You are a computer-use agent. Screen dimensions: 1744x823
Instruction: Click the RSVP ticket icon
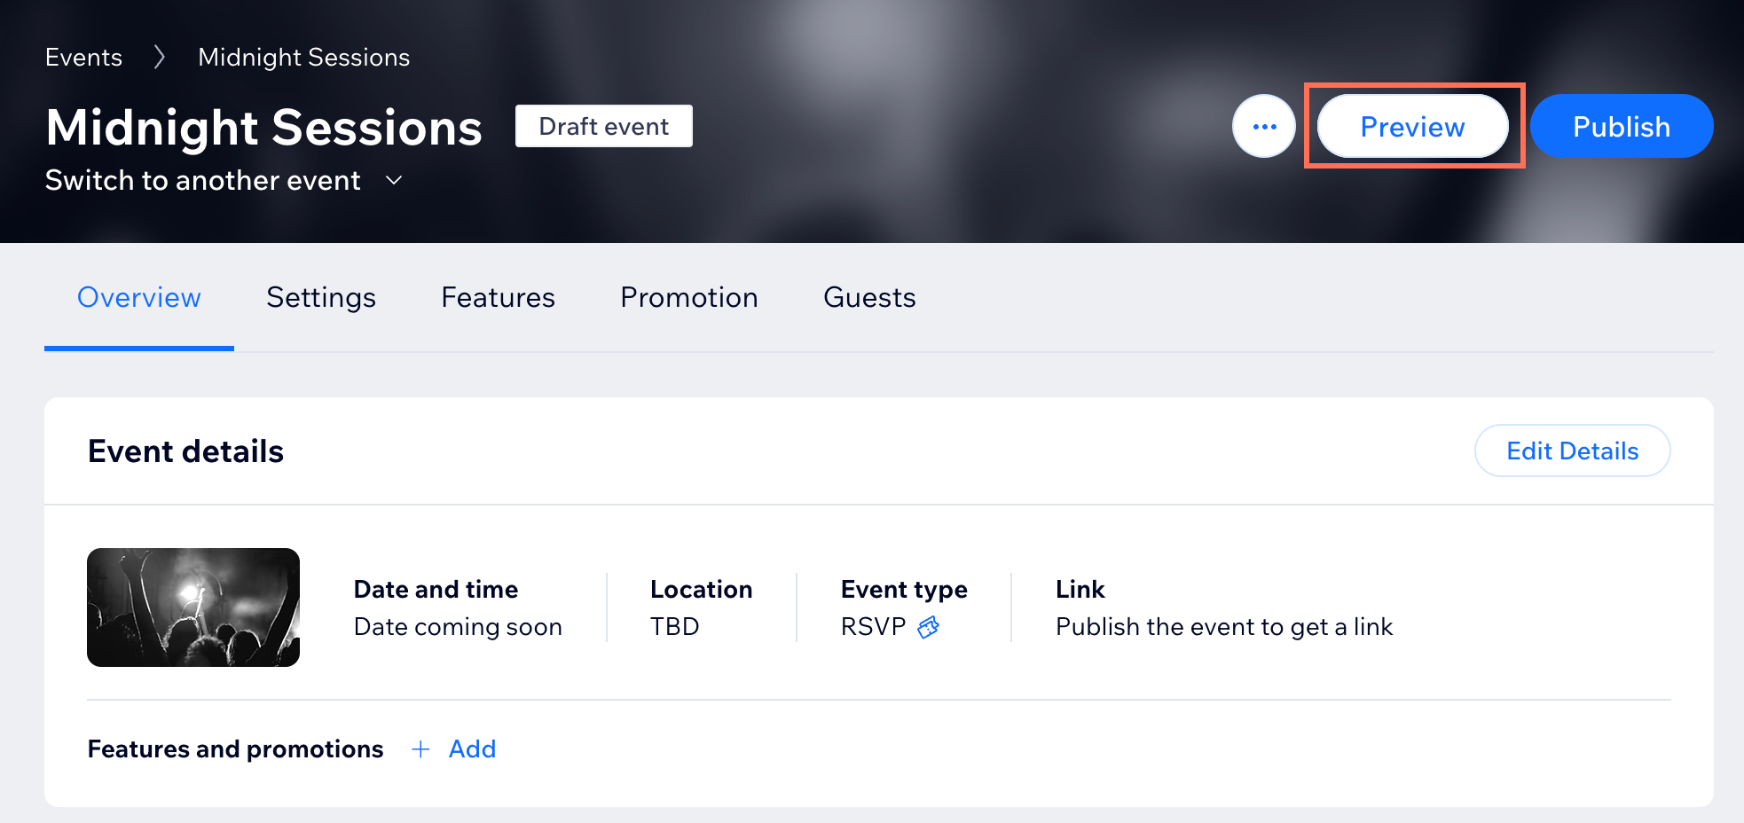coord(928,627)
